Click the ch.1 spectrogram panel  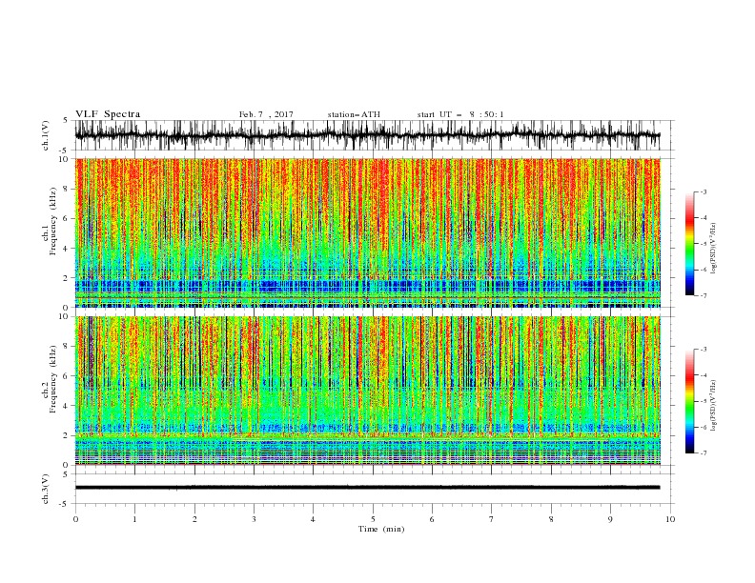pos(368,232)
